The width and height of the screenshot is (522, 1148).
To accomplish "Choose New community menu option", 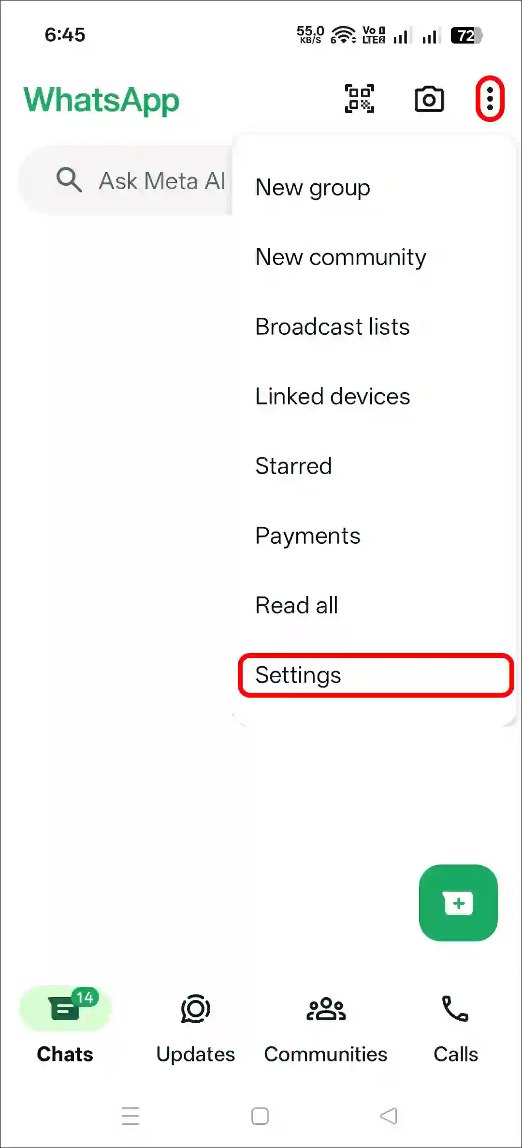I will 341,257.
